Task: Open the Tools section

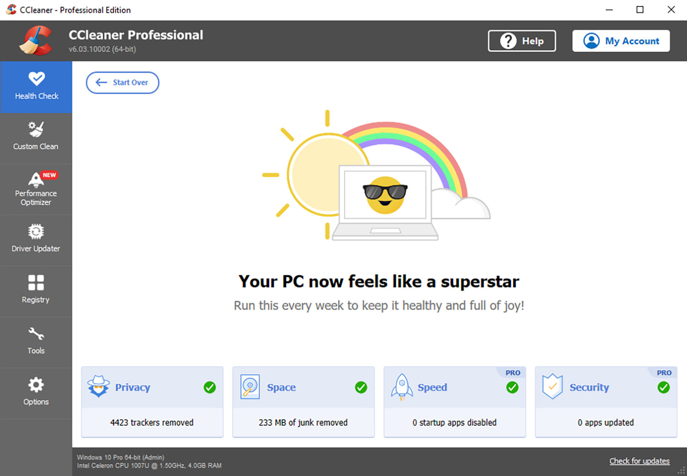Action: 36,342
